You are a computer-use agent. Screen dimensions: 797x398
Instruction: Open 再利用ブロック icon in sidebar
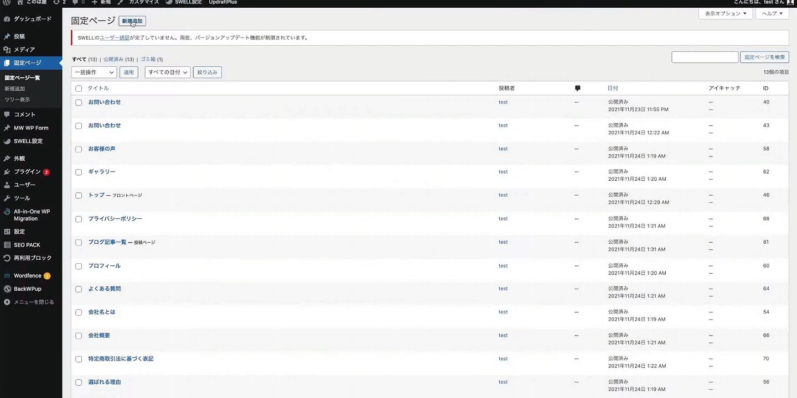click(7, 258)
